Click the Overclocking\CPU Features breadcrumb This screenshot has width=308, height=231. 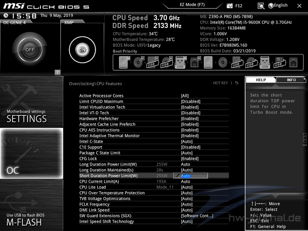(x=95, y=84)
